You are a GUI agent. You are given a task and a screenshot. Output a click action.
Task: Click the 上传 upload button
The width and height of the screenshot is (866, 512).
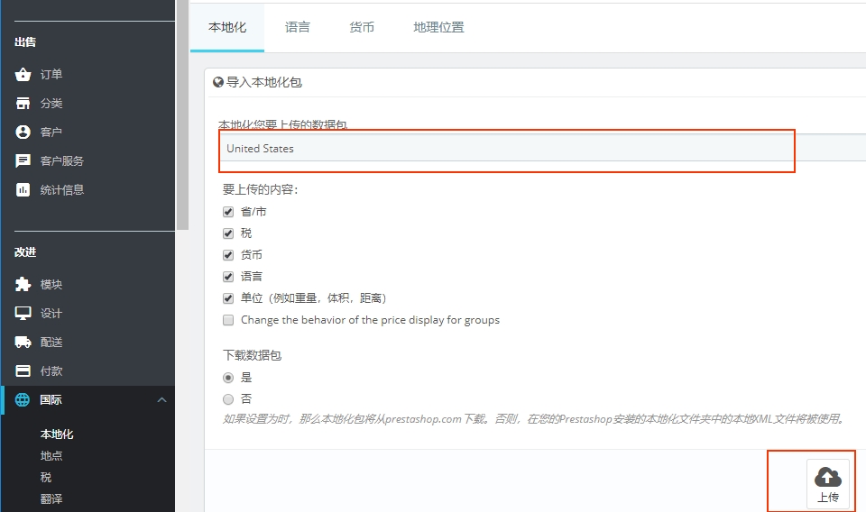click(827, 485)
